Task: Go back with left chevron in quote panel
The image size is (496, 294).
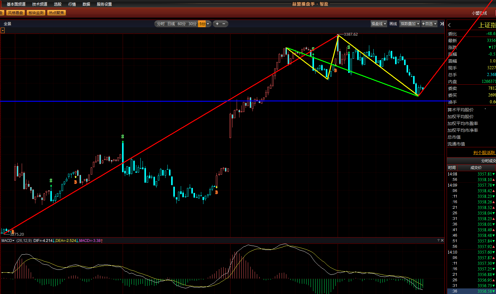Action: (x=449, y=25)
